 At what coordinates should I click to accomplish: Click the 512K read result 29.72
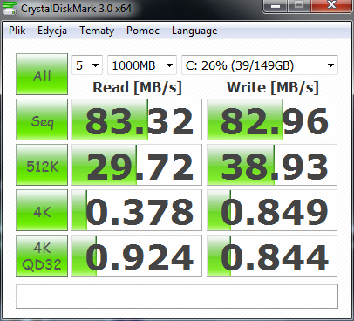(x=137, y=165)
